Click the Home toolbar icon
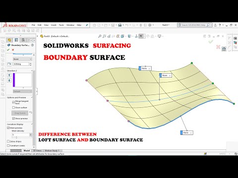238x178 pixels. (94, 25)
